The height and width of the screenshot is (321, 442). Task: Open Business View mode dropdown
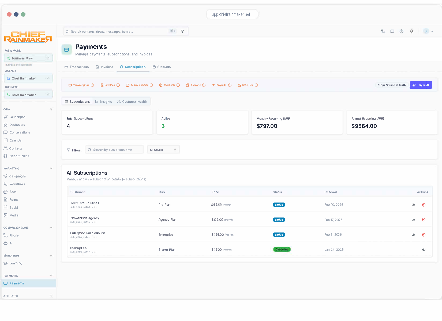coord(28,58)
